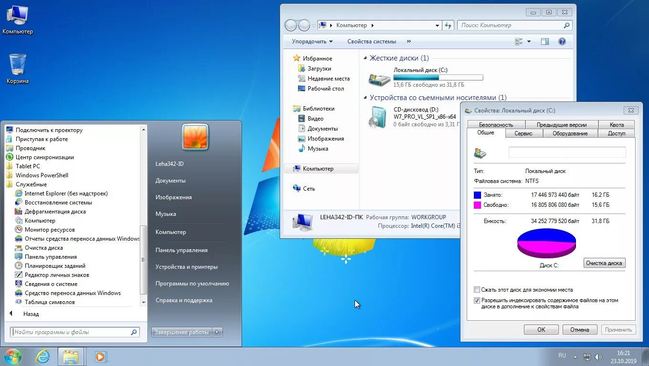Click the OK button in properties dialog
Image resolution: width=649 pixels, height=366 pixels.
click(541, 329)
